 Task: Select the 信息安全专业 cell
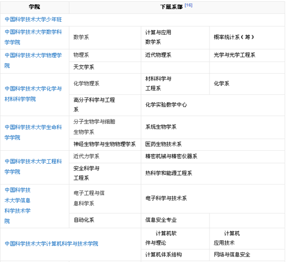(175, 221)
